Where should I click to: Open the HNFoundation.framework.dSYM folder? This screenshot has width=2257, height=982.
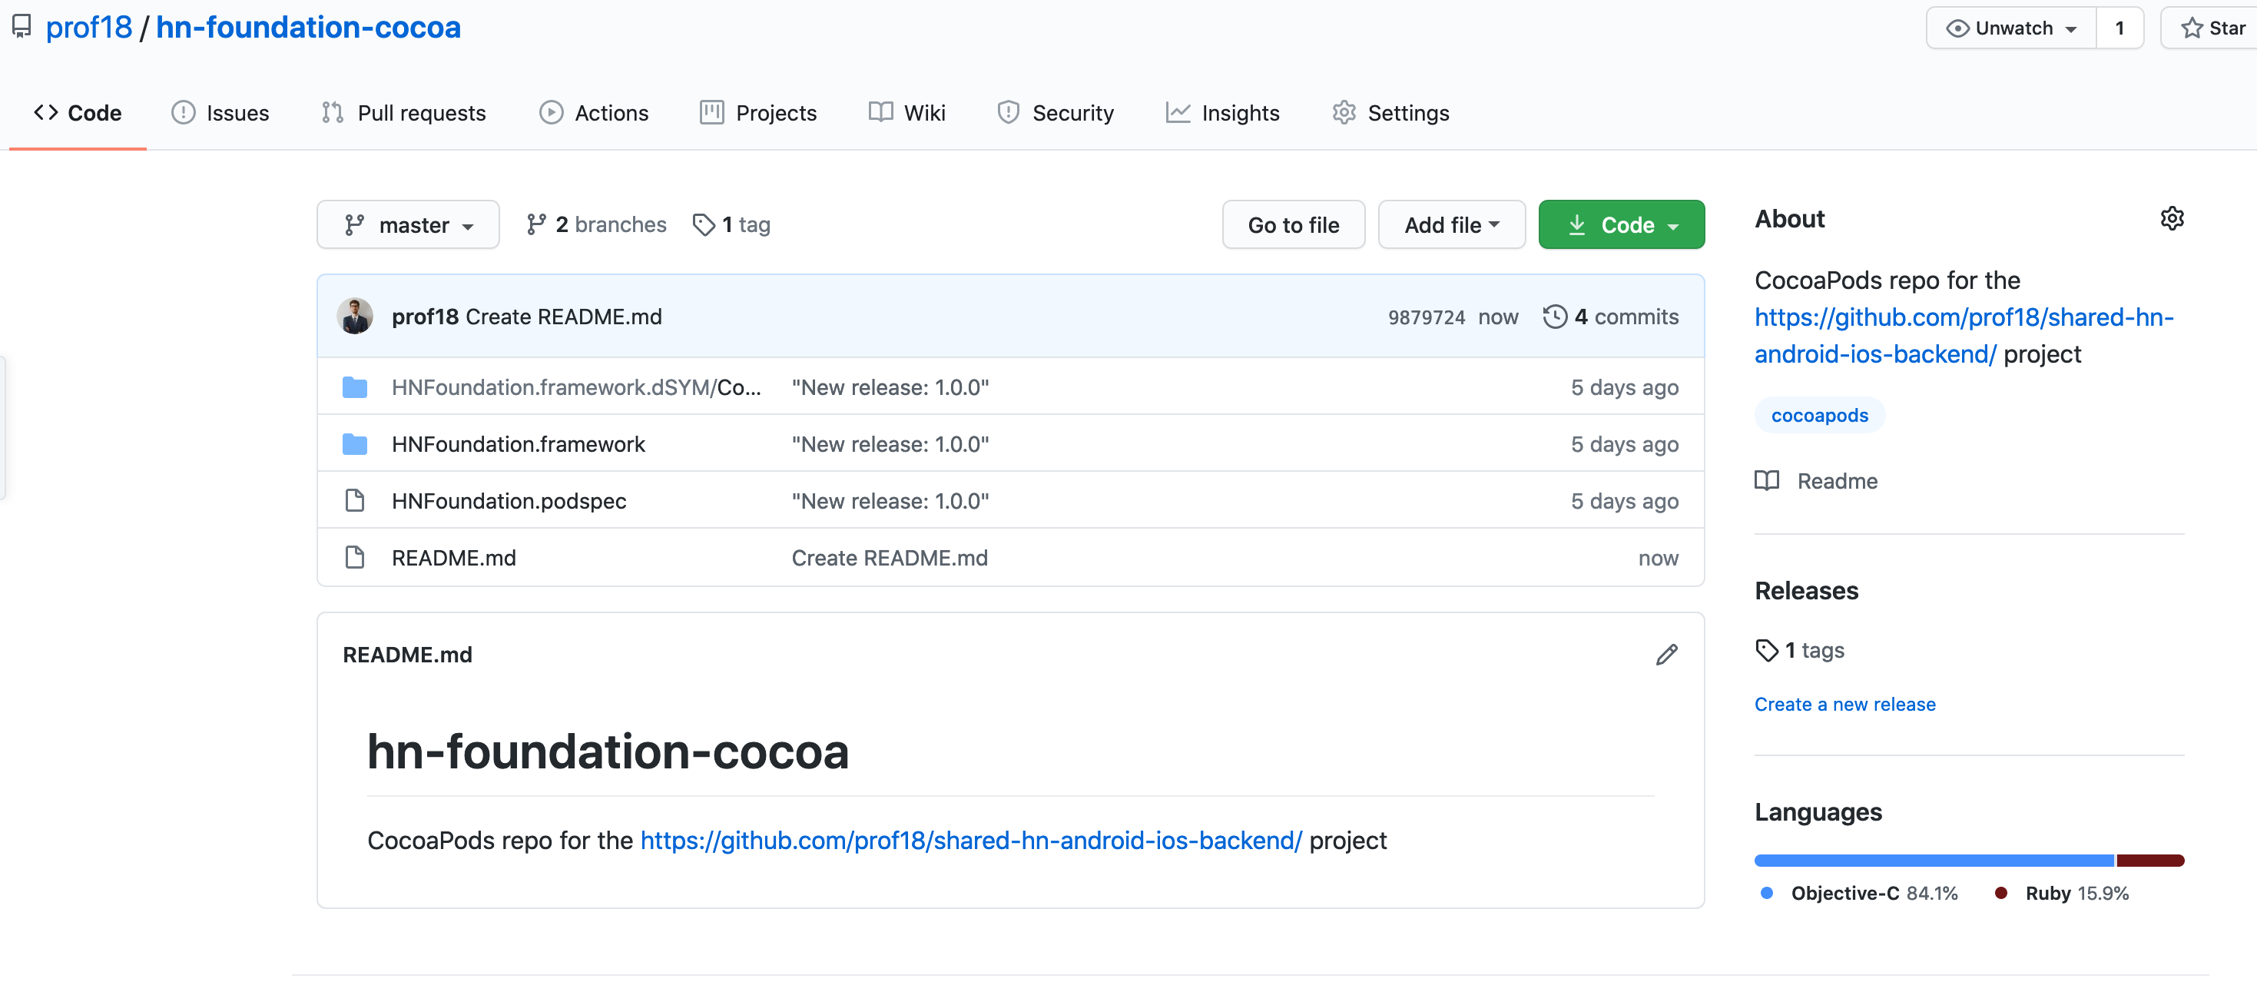575,387
